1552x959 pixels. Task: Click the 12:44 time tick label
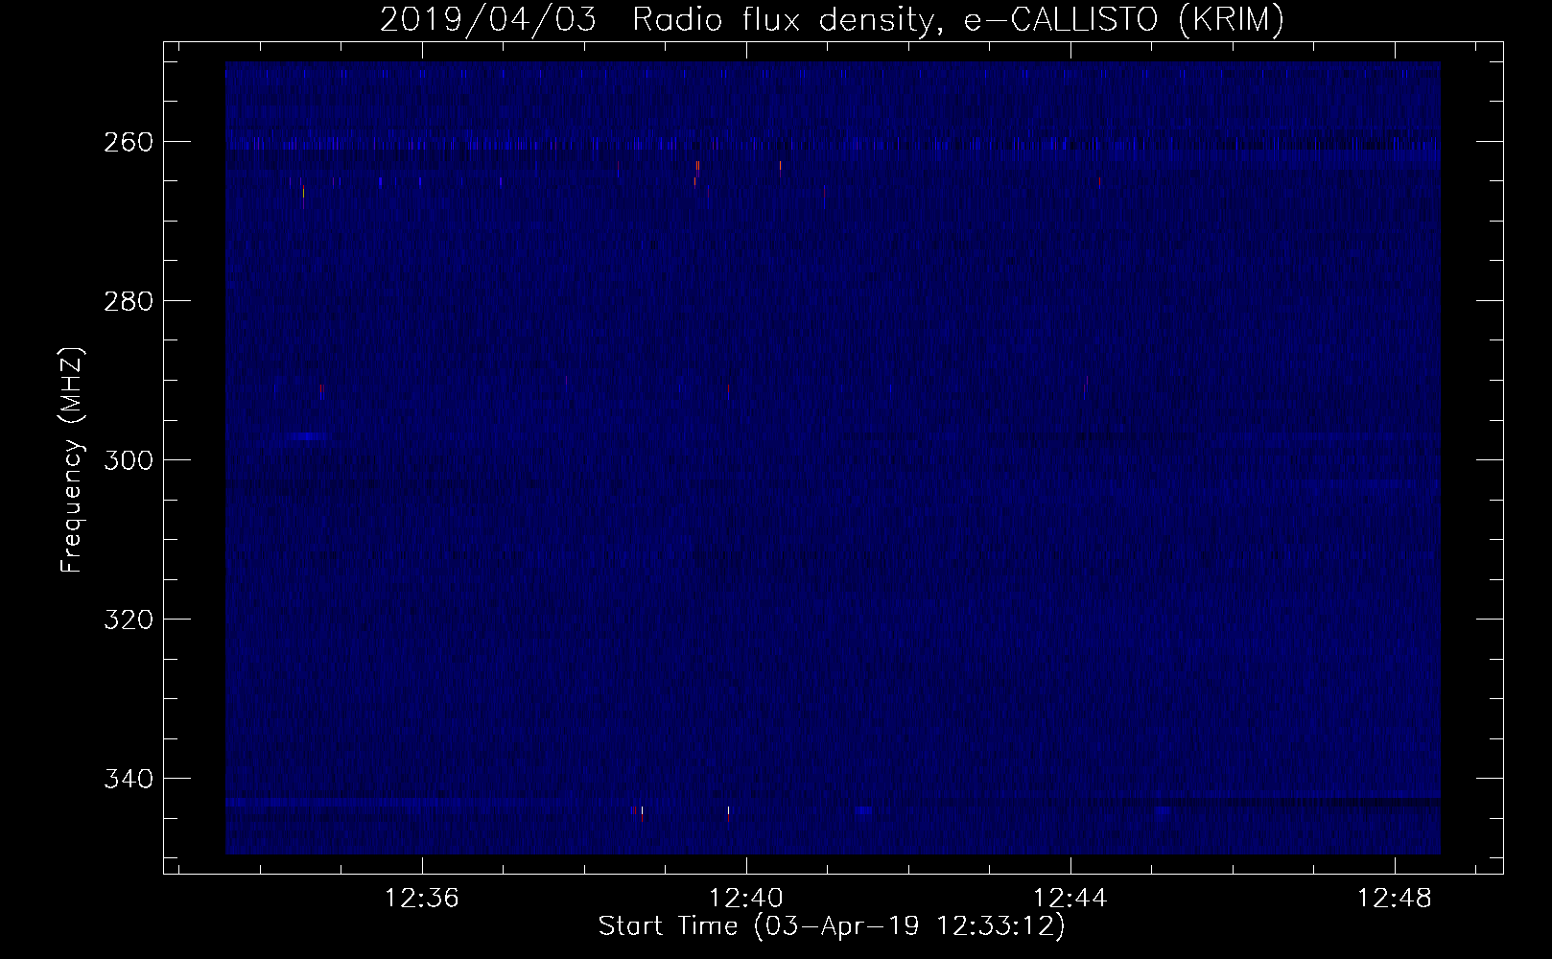click(x=1070, y=899)
